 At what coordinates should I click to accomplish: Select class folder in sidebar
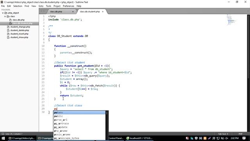coord(12,16)
